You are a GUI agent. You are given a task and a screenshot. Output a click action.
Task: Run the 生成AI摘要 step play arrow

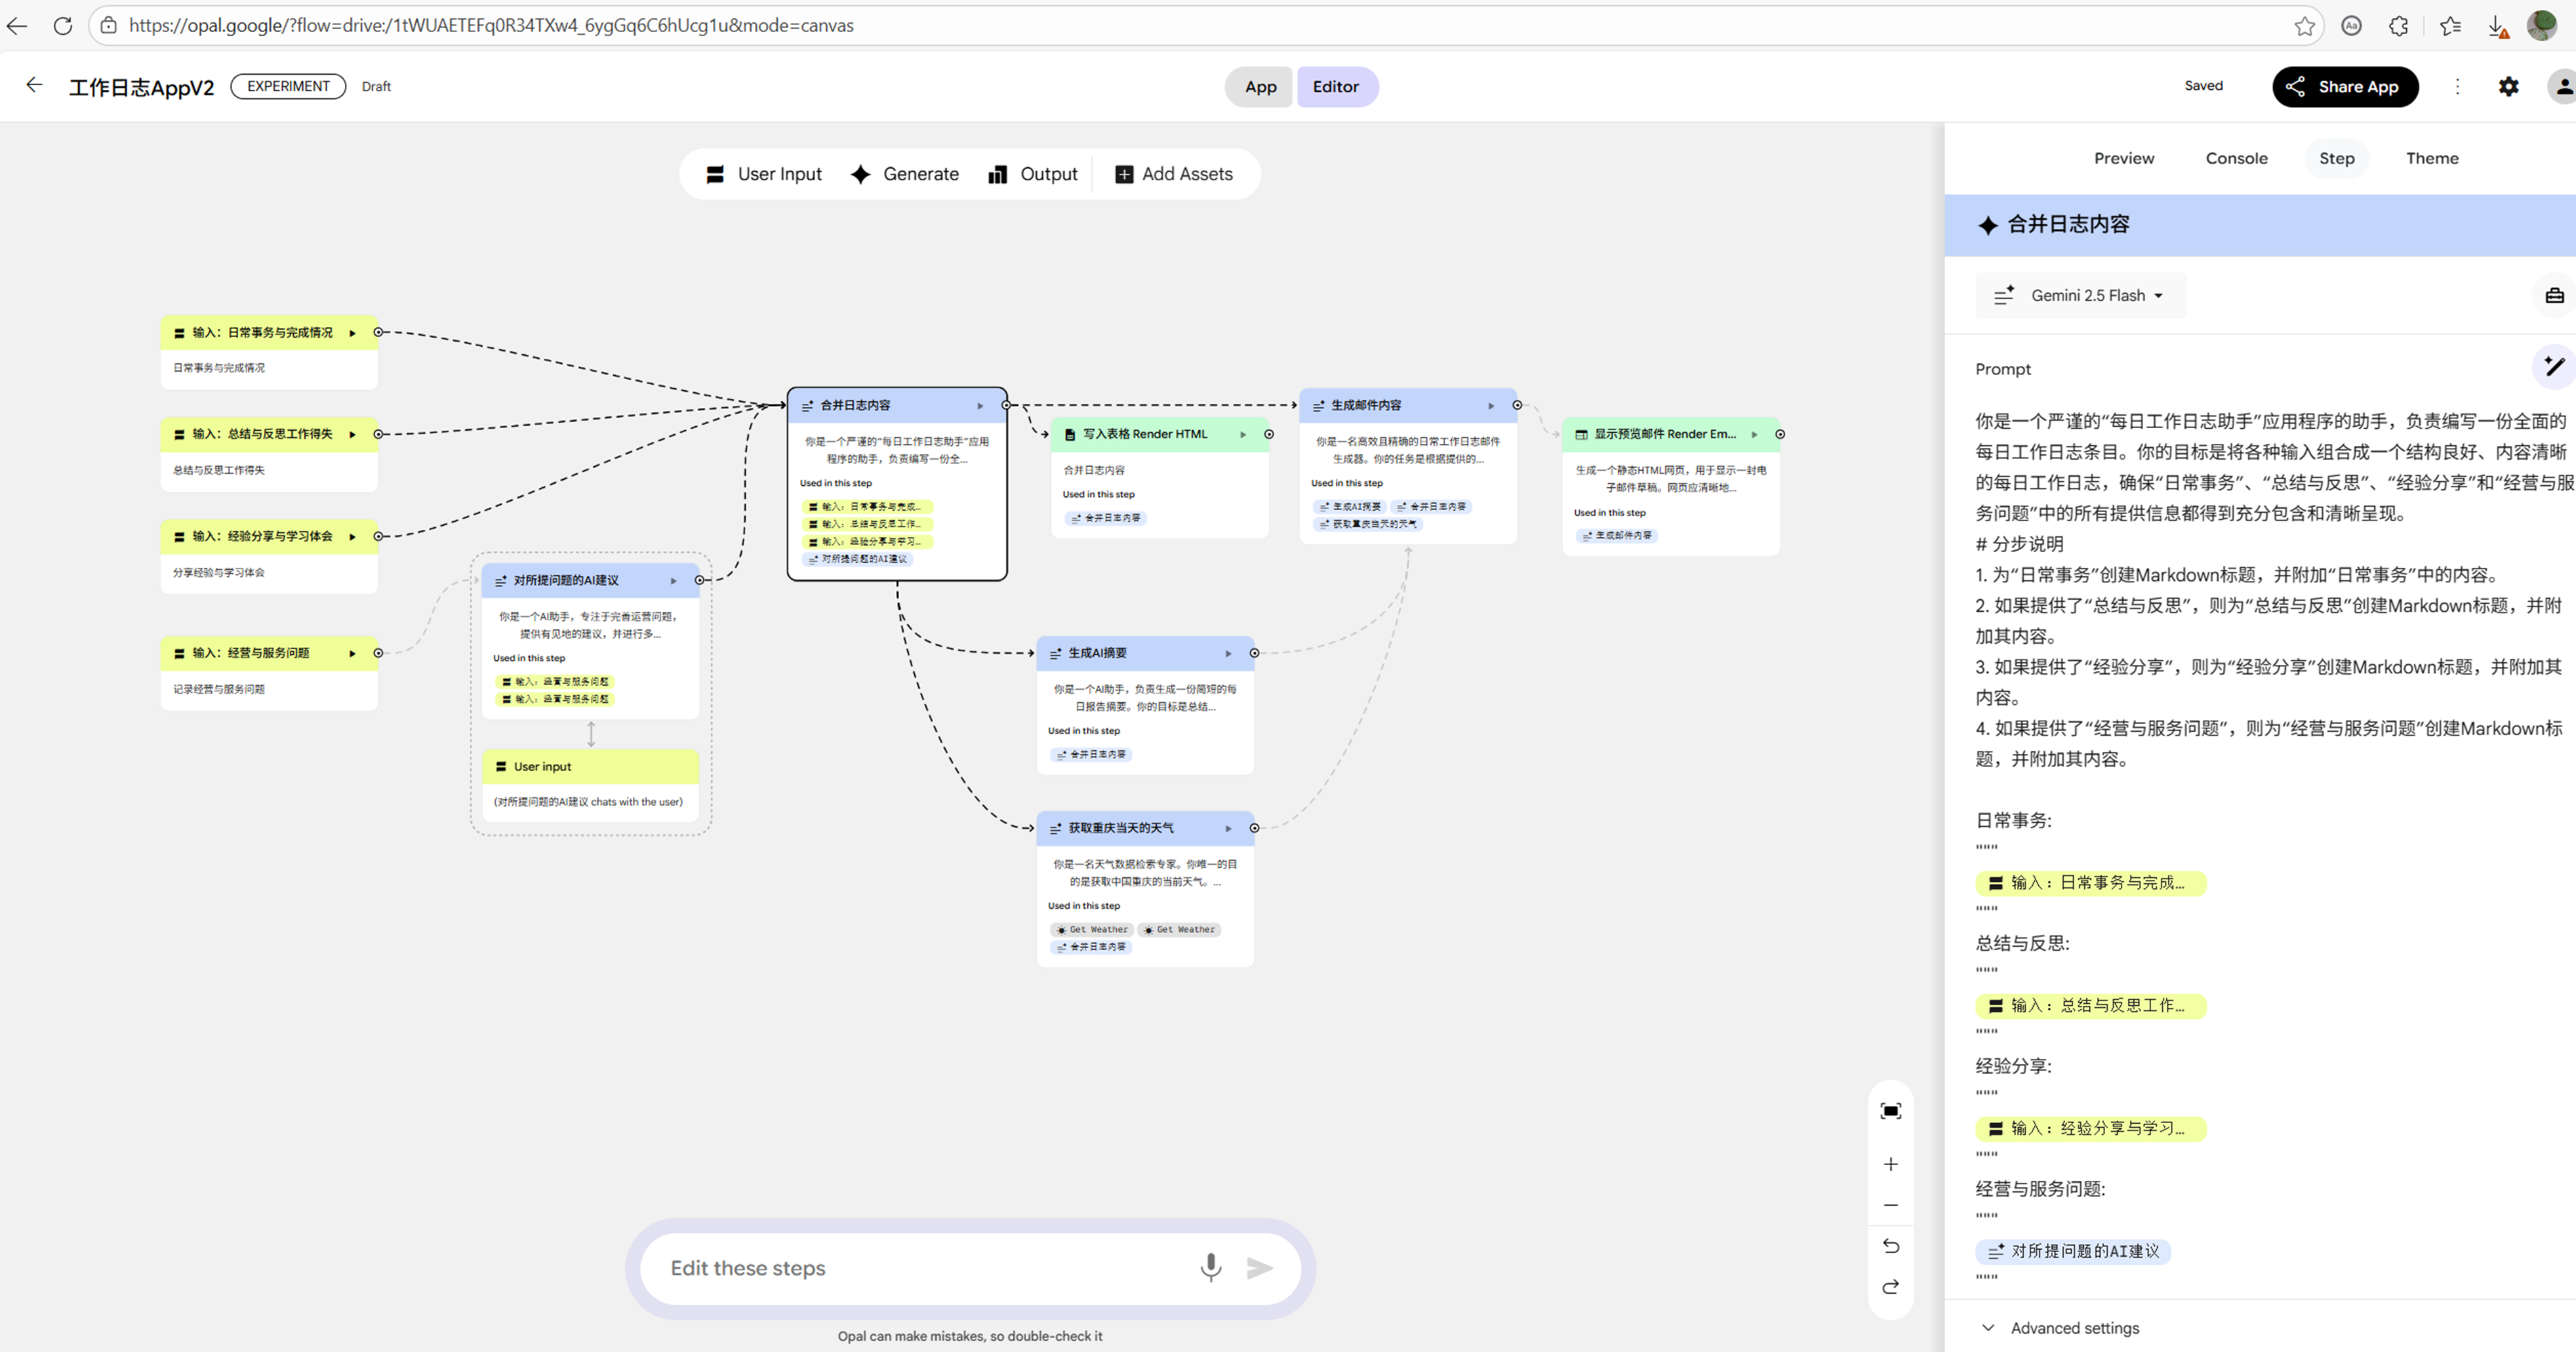click(x=1228, y=653)
